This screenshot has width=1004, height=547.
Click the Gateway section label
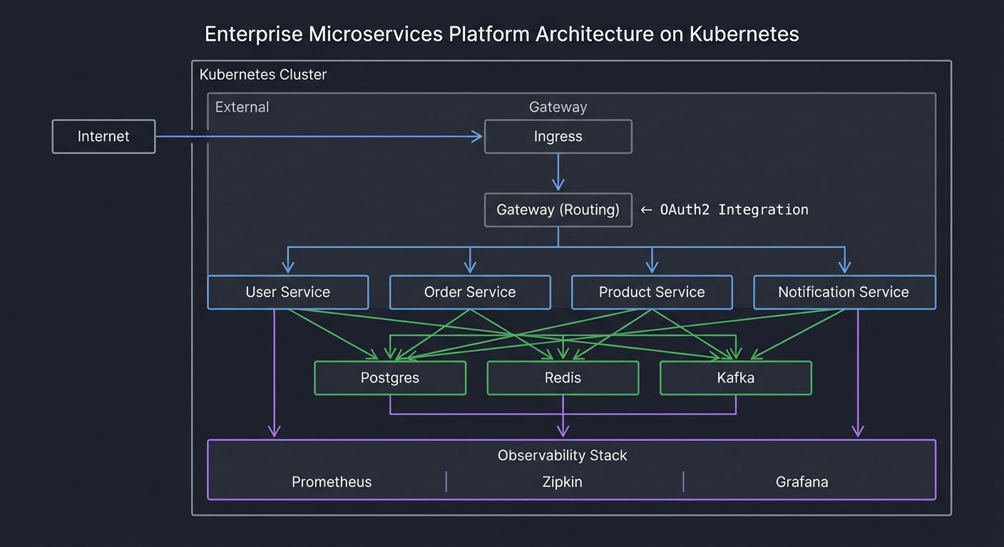tap(558, 107)
